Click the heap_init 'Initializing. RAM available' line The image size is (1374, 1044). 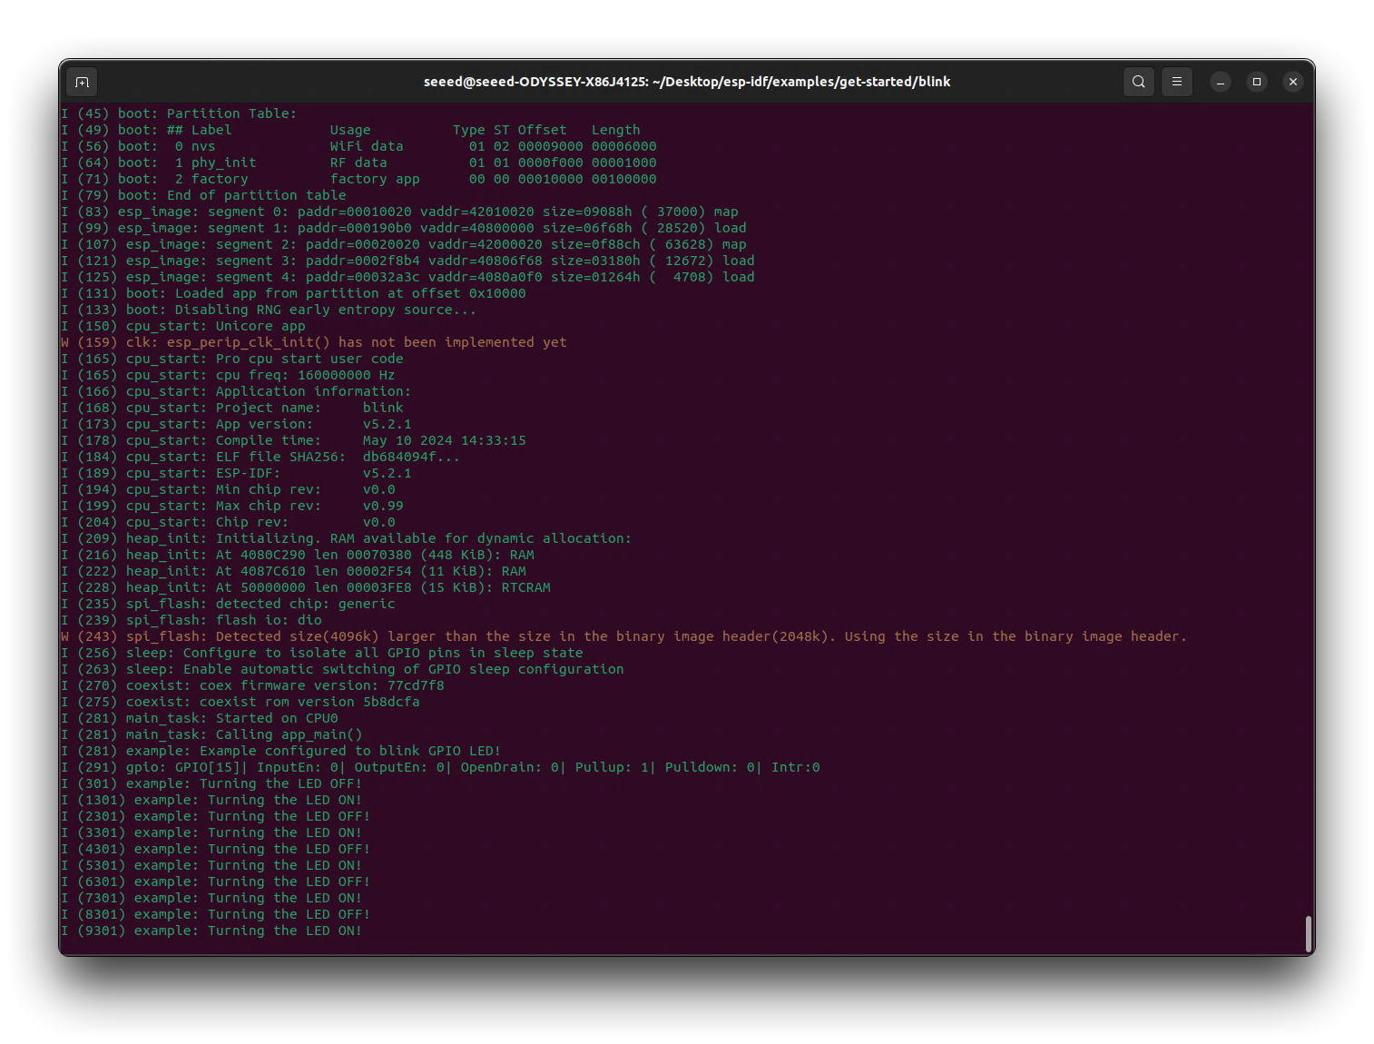click(x=347, y=538)
